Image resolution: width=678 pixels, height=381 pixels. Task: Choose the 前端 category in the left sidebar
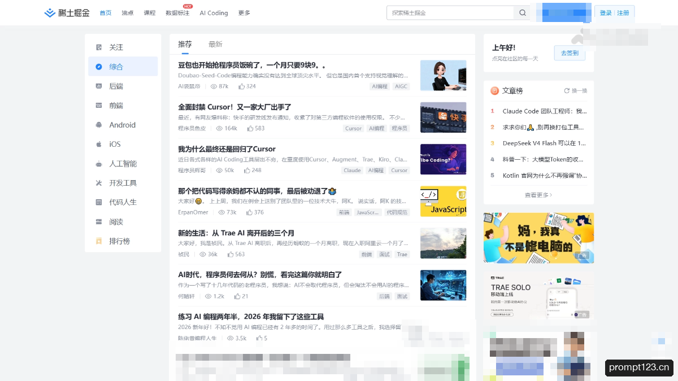point(123,106)
